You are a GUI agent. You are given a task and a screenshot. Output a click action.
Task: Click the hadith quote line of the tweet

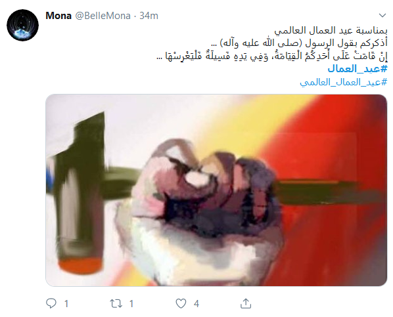pos(271,56)
